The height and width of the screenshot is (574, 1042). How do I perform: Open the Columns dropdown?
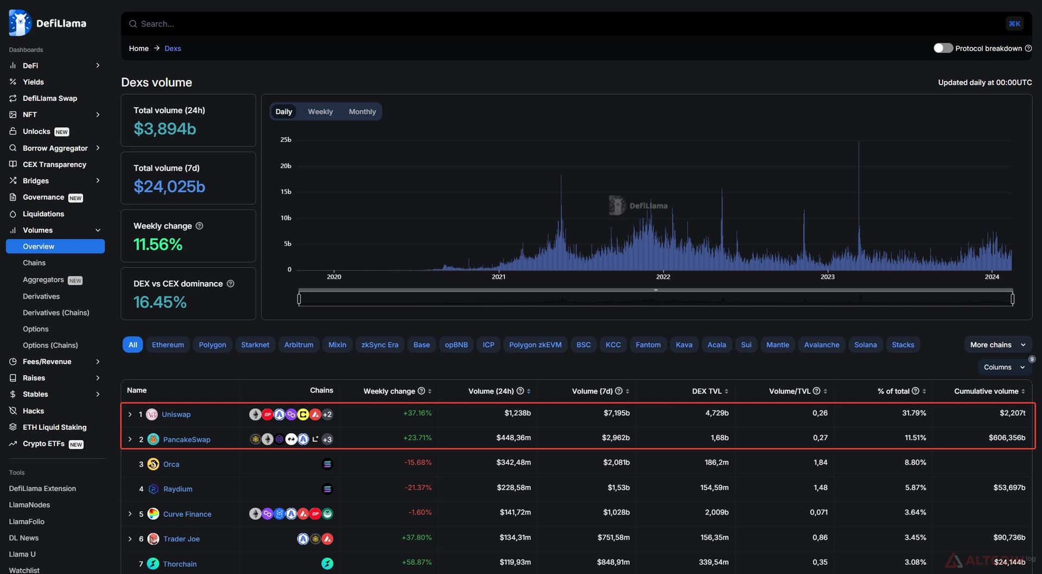[1004, 367]
